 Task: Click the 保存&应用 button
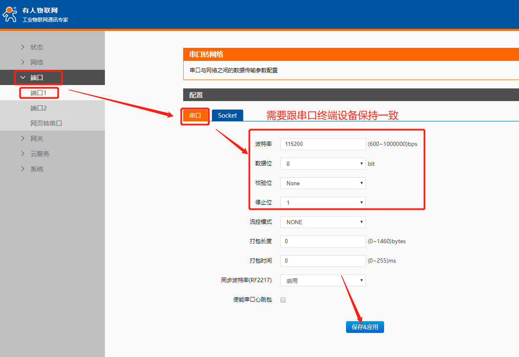tap(365, 327)
